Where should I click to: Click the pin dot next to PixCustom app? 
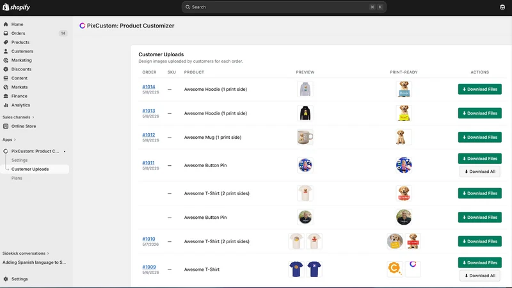pyautogui.click(x=65, y=152)
